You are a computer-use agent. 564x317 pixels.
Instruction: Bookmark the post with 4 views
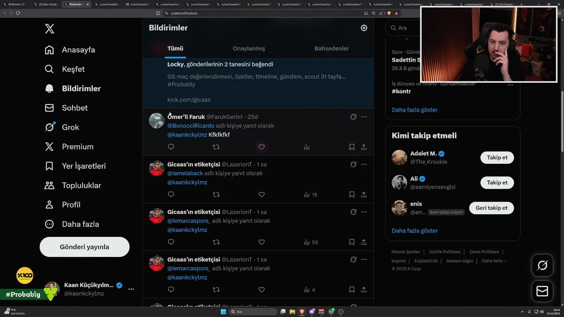(x=352, y=290)
